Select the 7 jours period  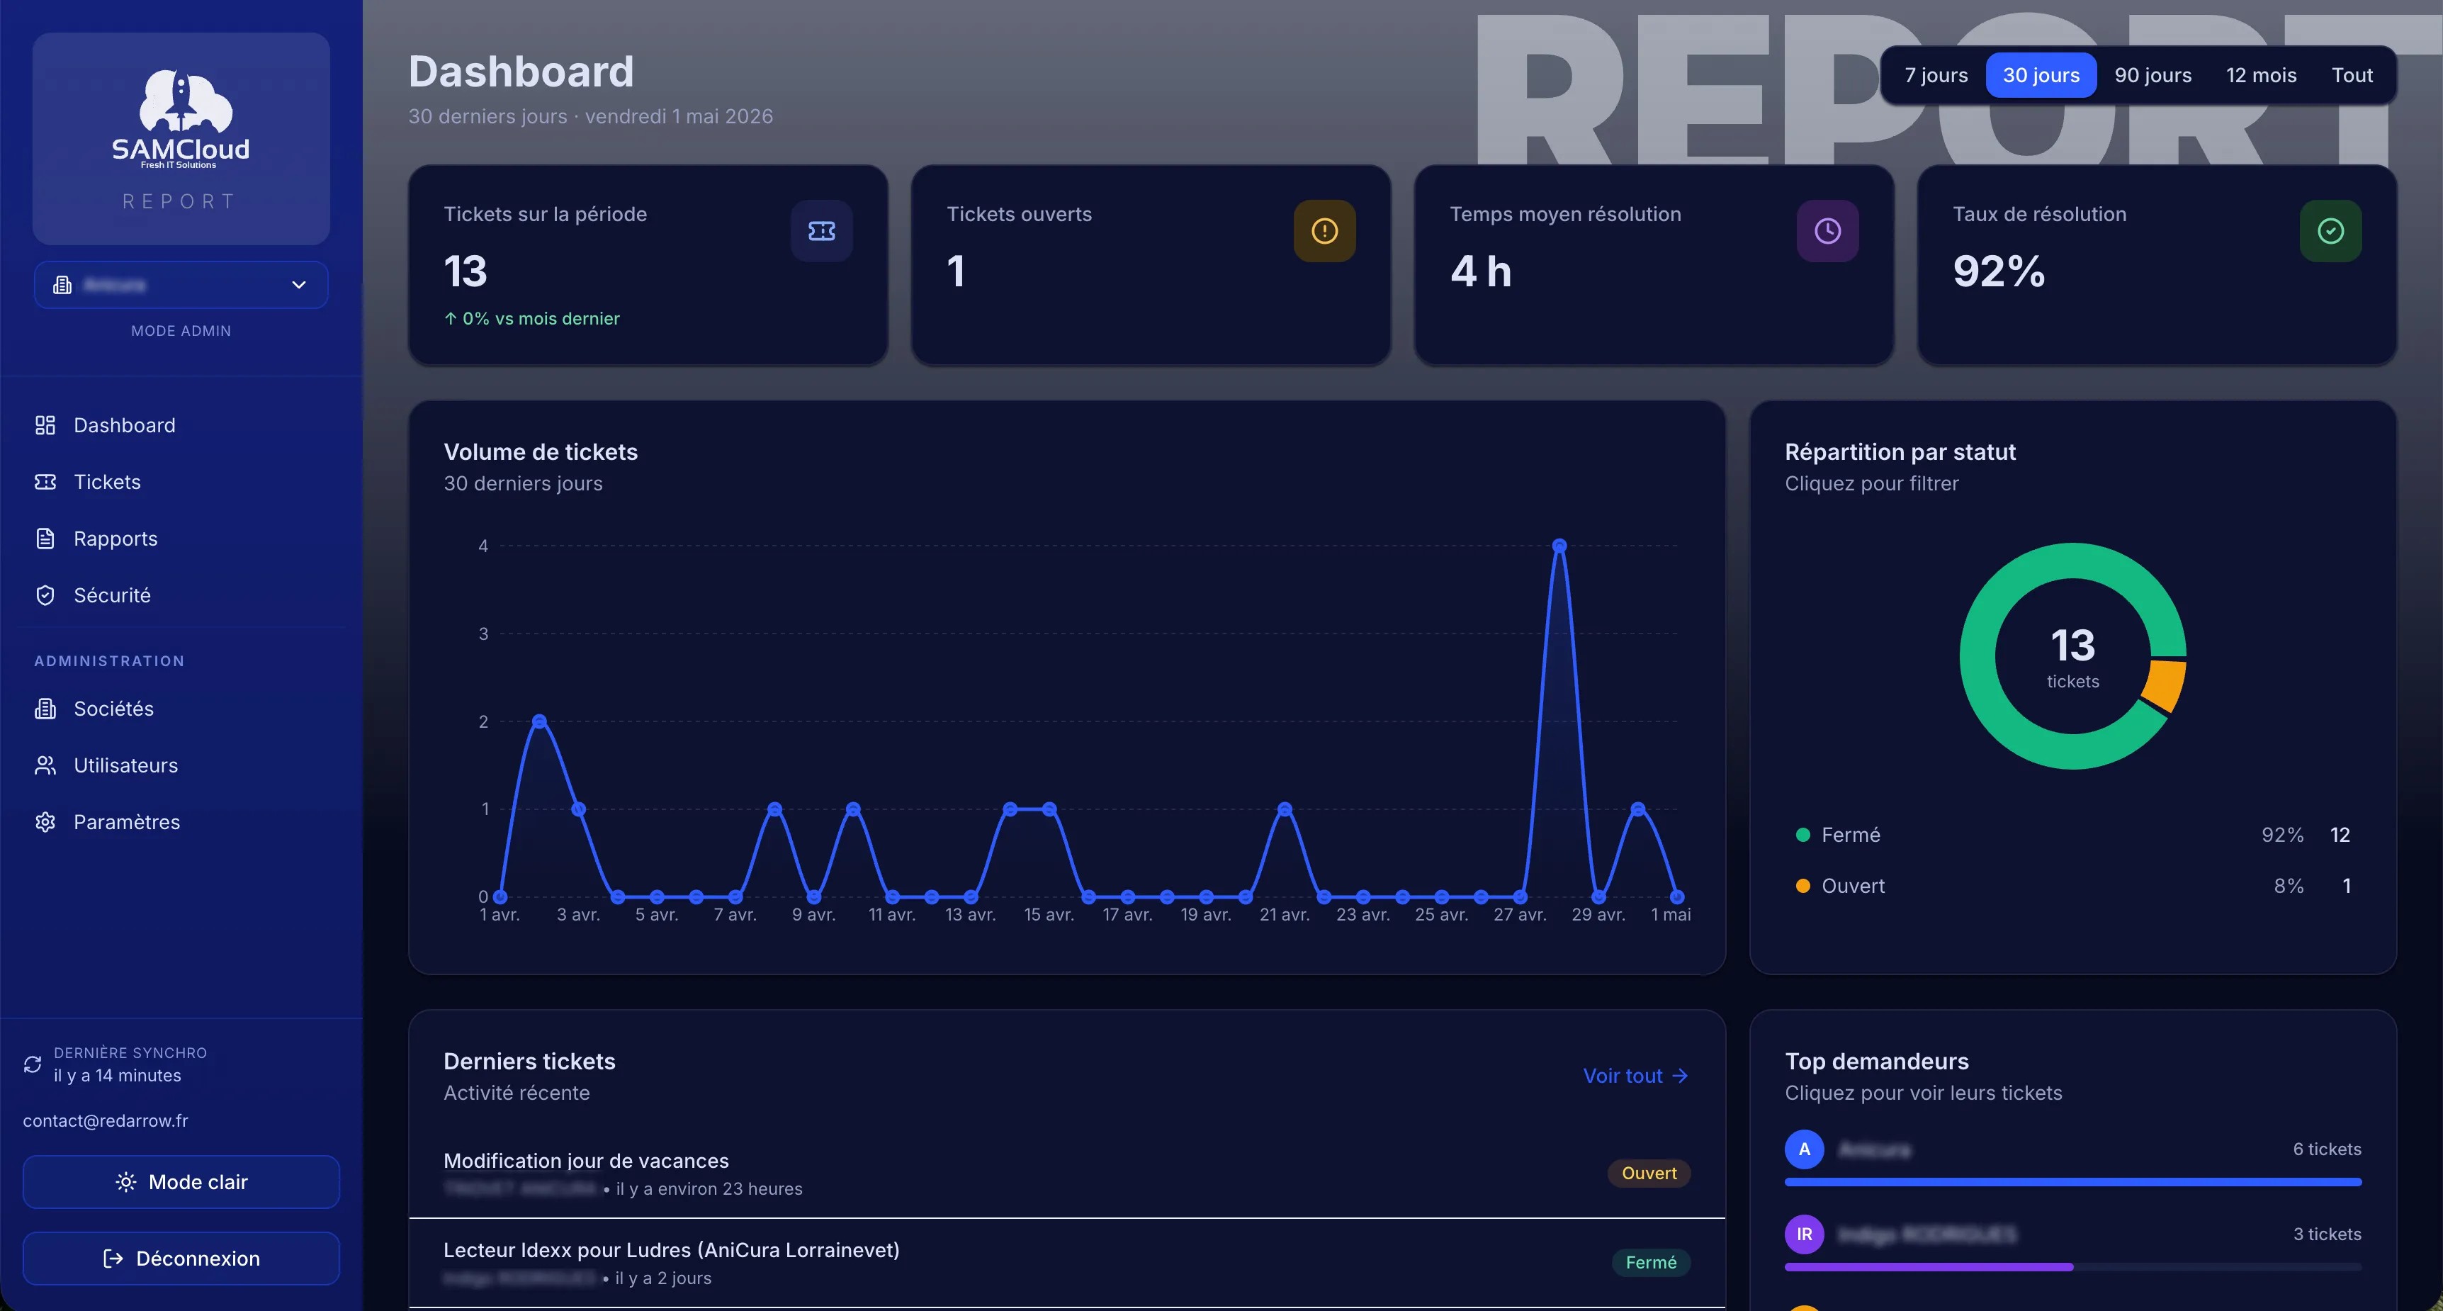pyautogui.click(x=1936, y=75)
